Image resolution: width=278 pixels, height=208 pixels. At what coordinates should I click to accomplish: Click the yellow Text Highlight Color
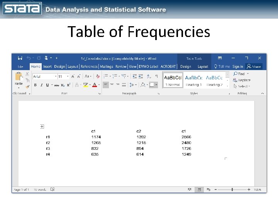click(x=85, y=85)
